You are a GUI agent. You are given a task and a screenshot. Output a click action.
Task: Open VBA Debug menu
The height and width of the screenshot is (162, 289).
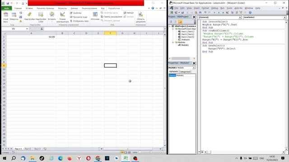pos(214,8)
